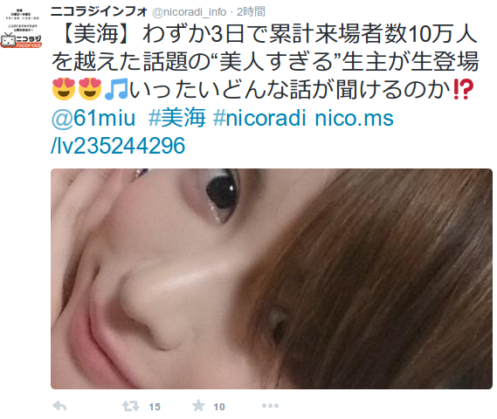Image resolution: width=497 pixels, height=419 pixels.
Task: Click the reply arrow icon
Action: [59, 406]
